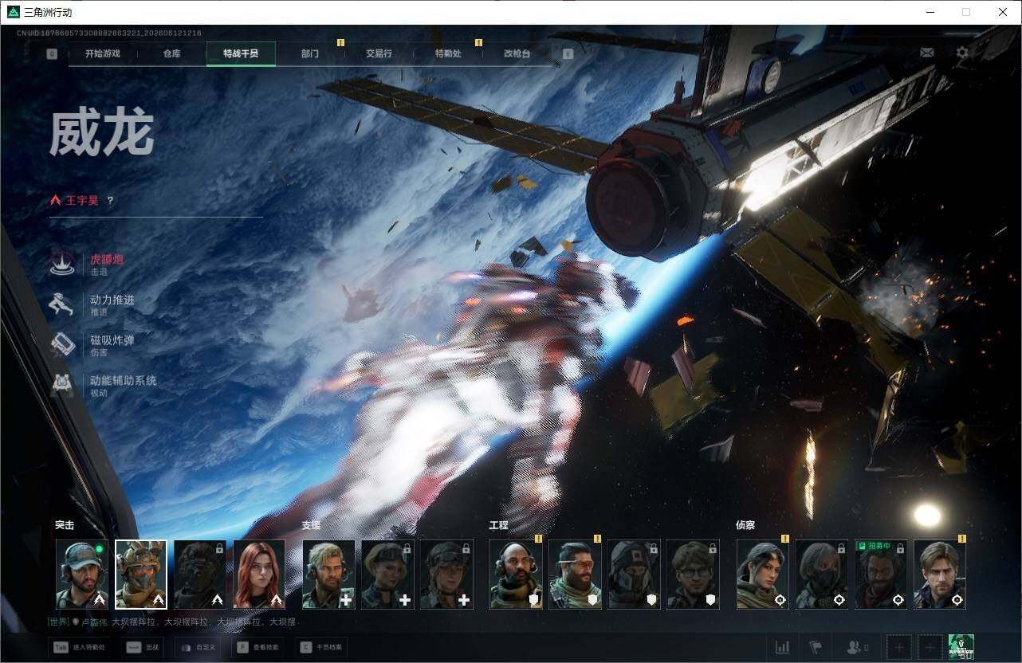Click the flag icon in bottom bar
This screenshot has height=663, width=1022.
click(815, 647)
